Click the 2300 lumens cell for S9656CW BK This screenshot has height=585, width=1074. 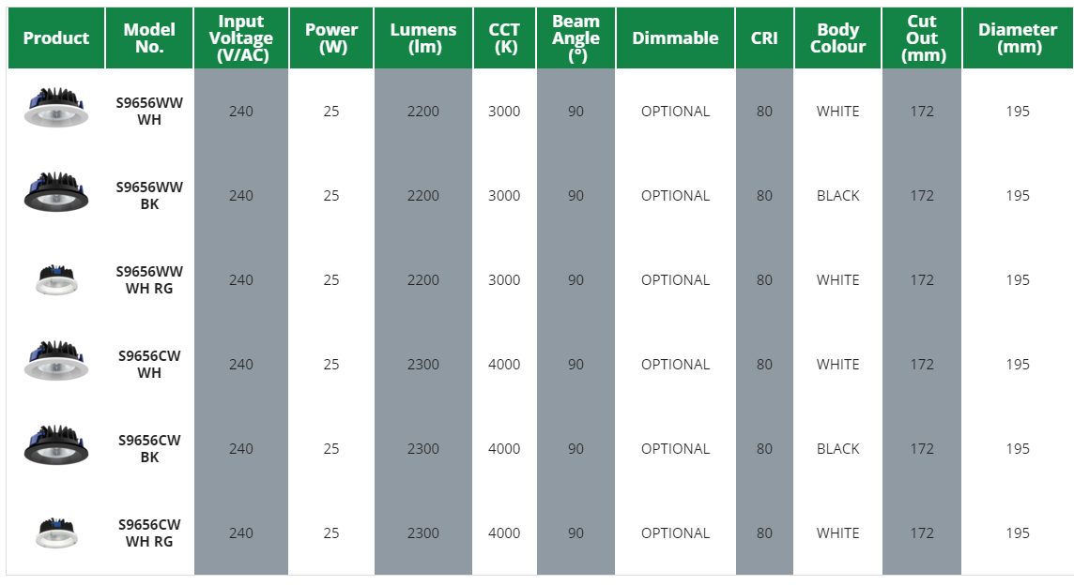(423, 449)
